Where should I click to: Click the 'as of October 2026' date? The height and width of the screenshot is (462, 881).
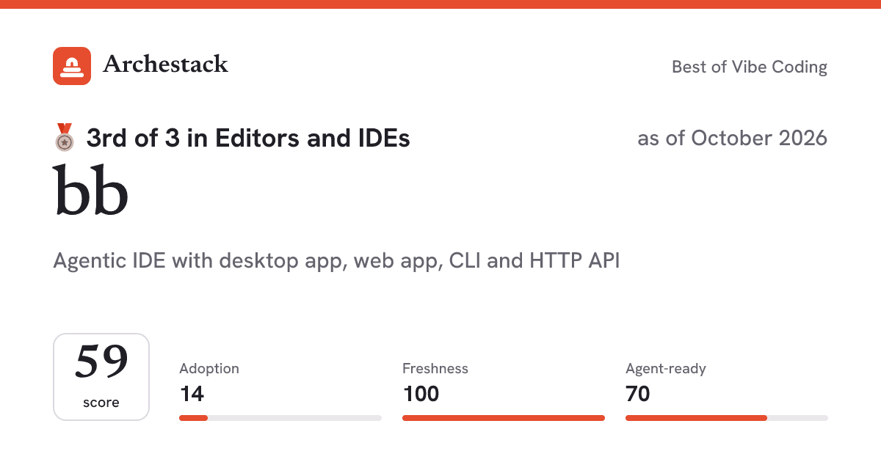point(733,138)
